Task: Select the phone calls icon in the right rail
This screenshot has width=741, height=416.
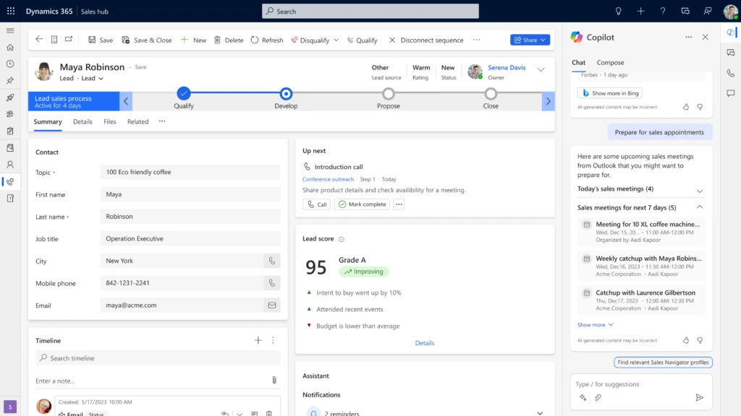Action: (729, 72)
